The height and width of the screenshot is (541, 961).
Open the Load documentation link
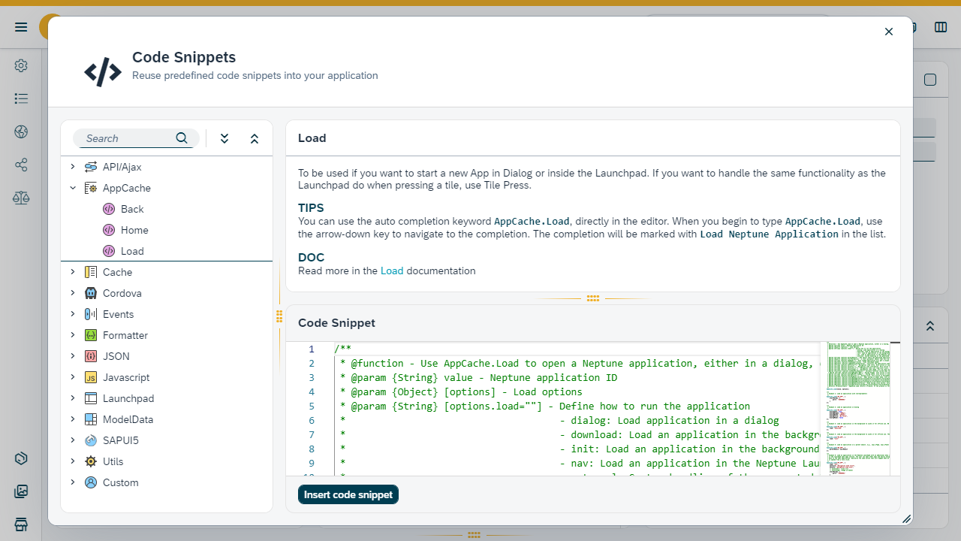[x=392, y=270]
